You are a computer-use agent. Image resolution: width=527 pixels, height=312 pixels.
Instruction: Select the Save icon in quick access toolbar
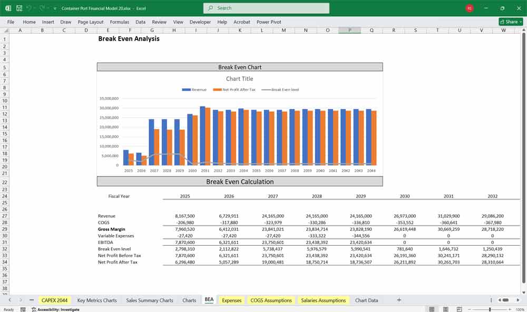pyautogui.click(x=18, y=8)
